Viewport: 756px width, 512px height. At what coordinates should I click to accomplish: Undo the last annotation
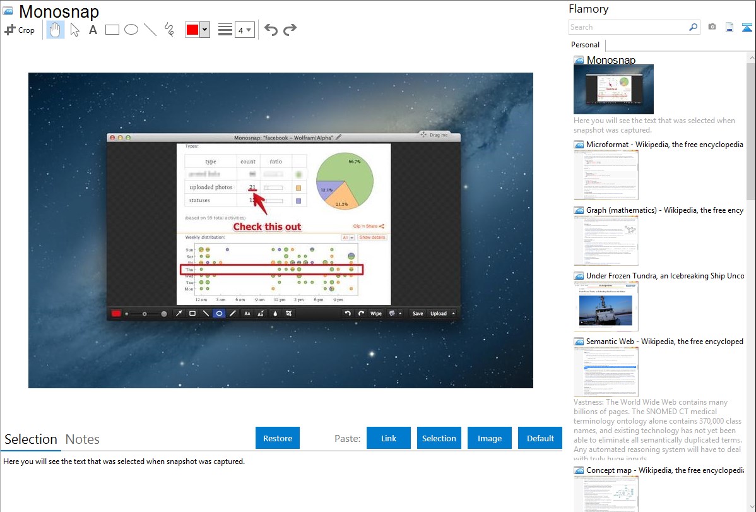tap(271, 30)
